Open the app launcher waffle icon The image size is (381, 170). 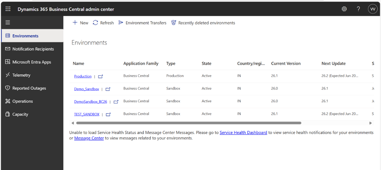click(x=8, y=9)
